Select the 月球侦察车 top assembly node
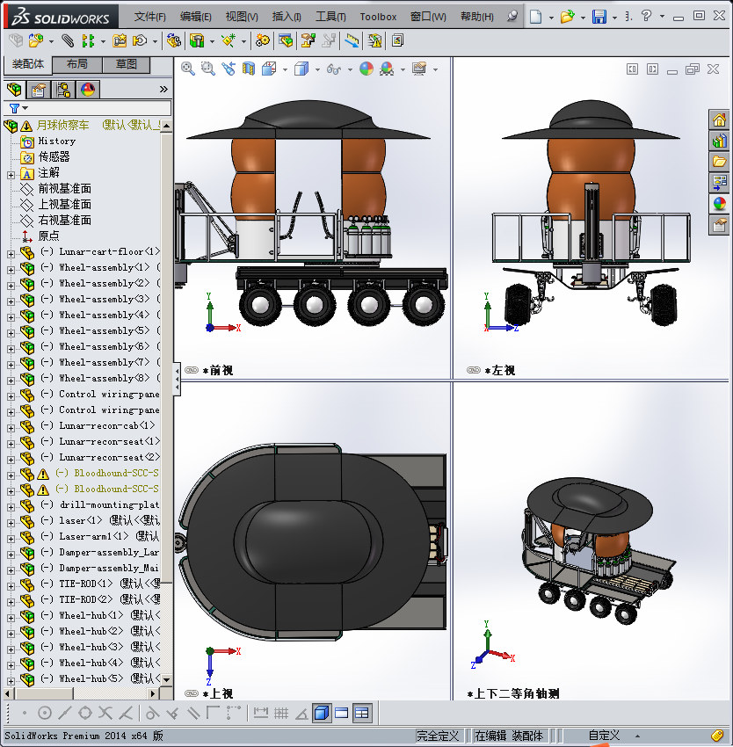Screen dimensions: 733x747 pos(62,126)
